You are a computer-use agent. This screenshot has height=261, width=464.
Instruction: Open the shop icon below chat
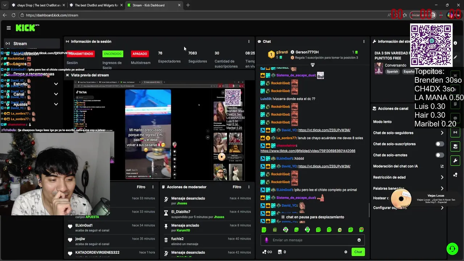click(280, 252)
